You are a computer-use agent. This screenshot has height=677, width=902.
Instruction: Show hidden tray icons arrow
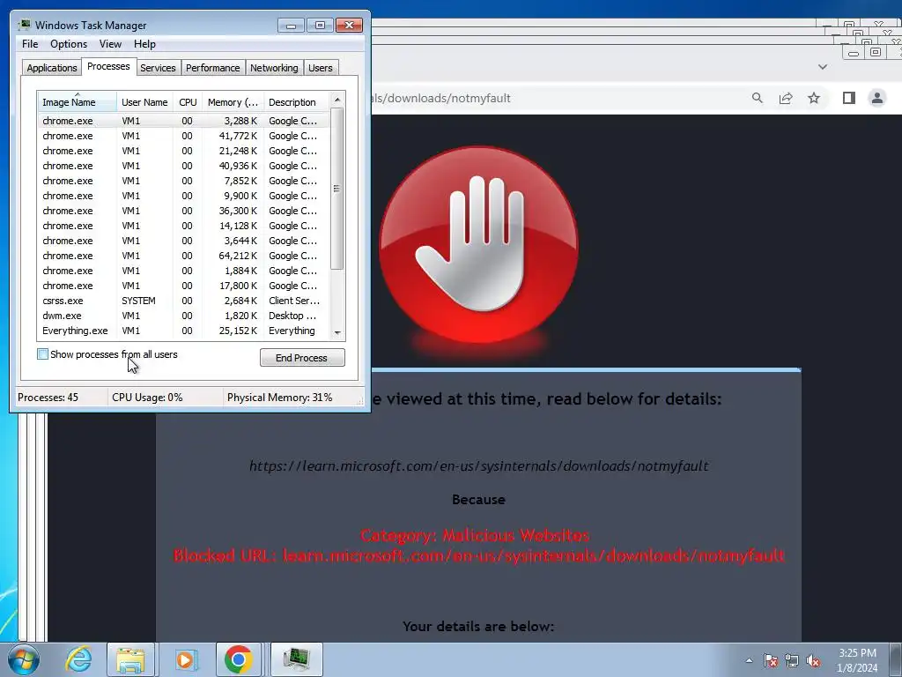pos(749,660)
